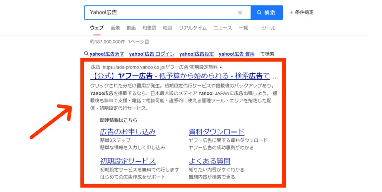
Task: Click the 質問内容が検索できる text
Action: coord(212,177)
